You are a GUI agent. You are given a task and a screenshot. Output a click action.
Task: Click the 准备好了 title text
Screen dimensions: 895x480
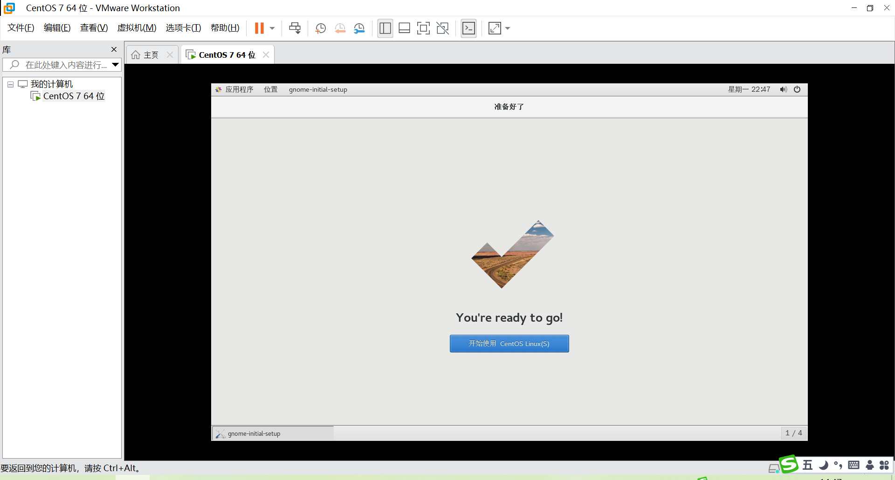509,107
